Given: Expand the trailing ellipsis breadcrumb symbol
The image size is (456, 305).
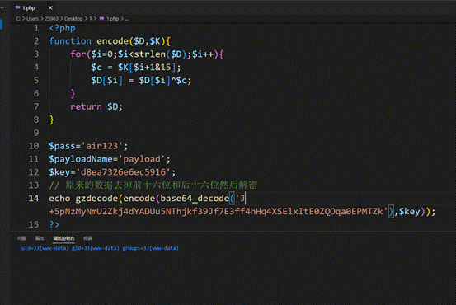Looking at the screenshot, I should 127,19.
